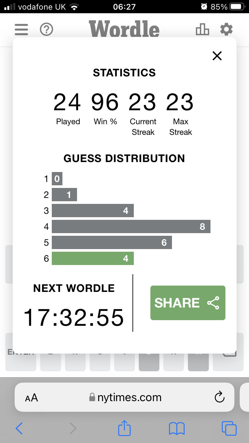The width and height of the screenshot is (249, 443).
Task: Tap the bar for 3 guesses
Action: (x=93, y=211)
